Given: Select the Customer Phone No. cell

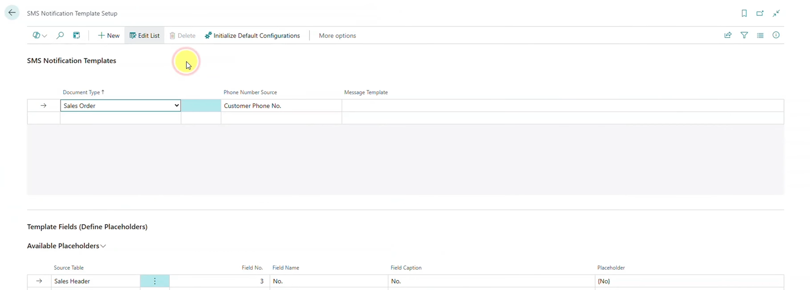Looking at the screenshot, I should pyautogui.click(x=281, y=106).
